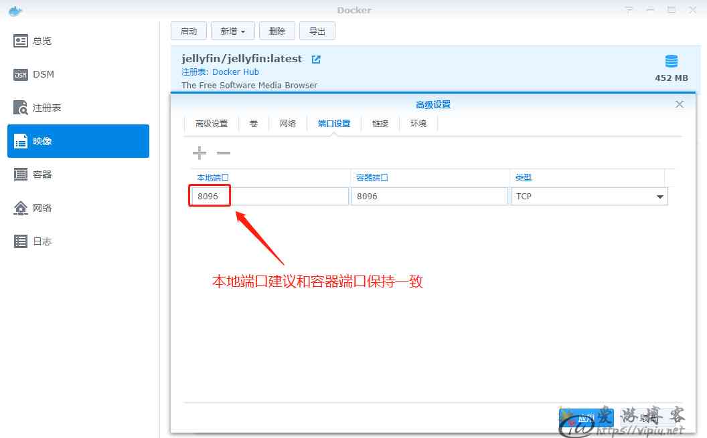Click the 删除 delete button

click(277, 31)
